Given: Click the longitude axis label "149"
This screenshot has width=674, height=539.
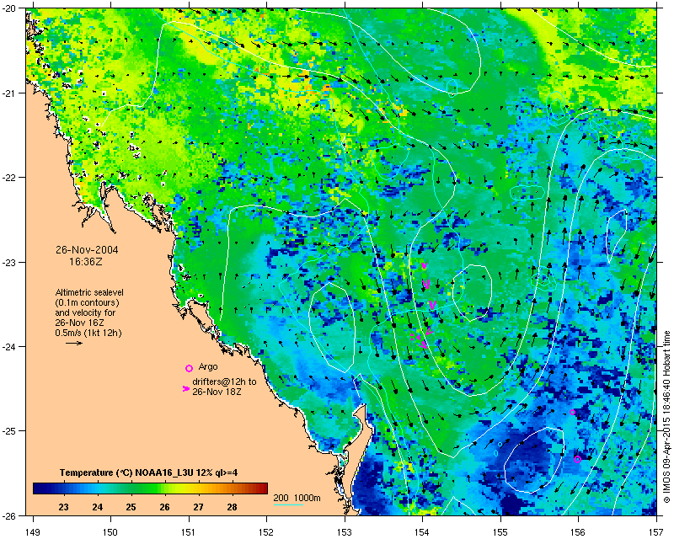Looking at the screenshot, I should (x=33, y=532).
